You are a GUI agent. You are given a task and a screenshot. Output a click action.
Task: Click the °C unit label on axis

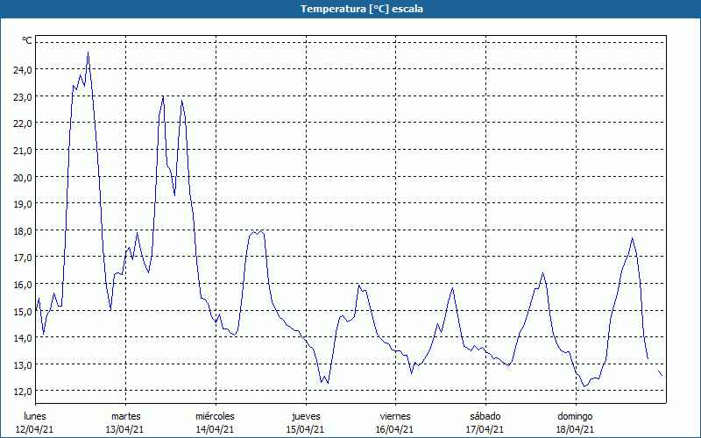pyautogui.click(x=27, y=40)
